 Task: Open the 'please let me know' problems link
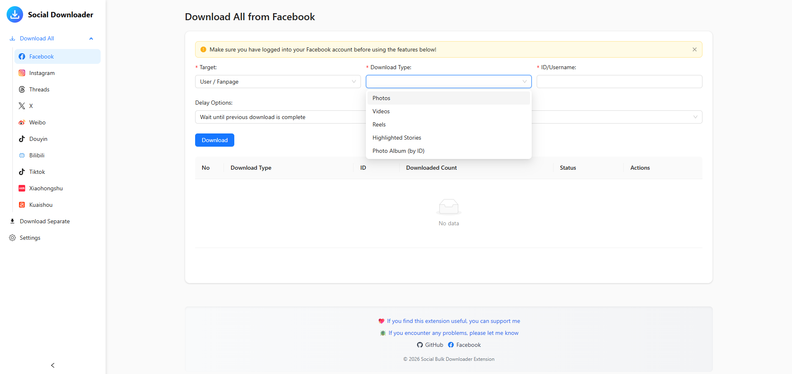453,333
